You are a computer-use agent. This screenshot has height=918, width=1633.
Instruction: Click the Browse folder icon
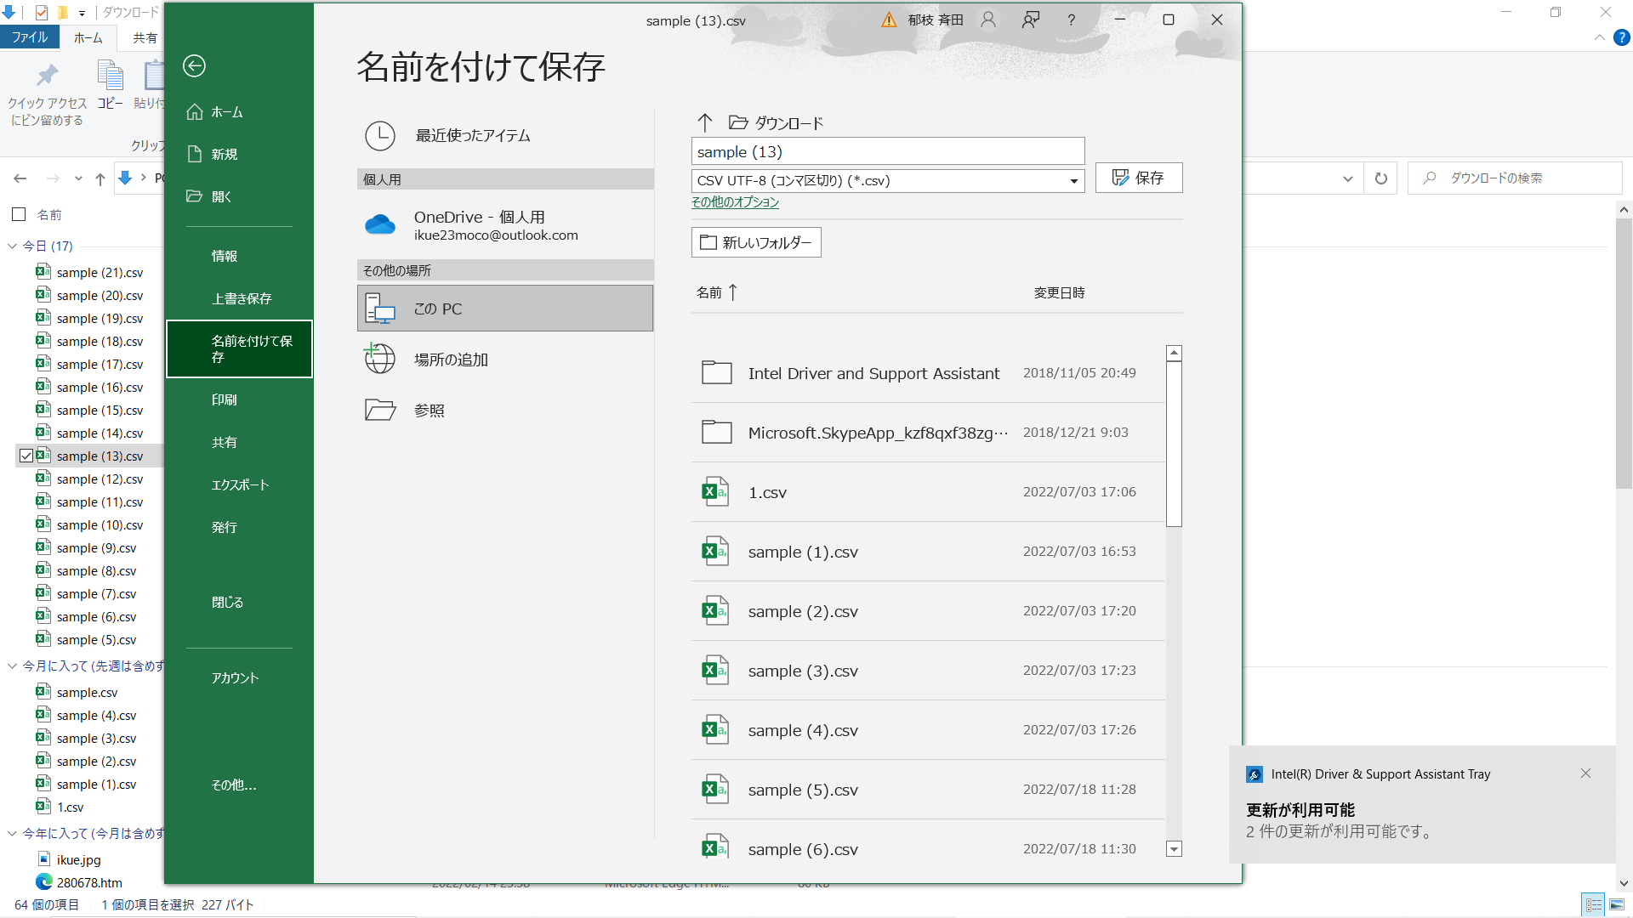[x=379, y=411]
